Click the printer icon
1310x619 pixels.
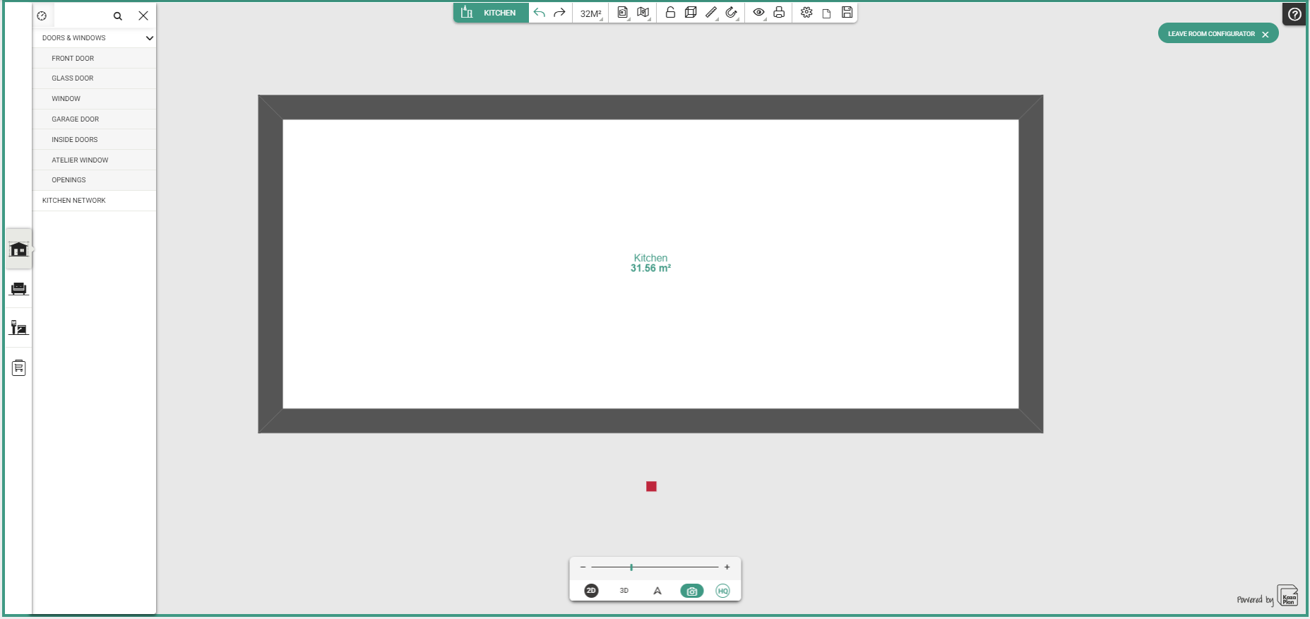click(779, 12)
